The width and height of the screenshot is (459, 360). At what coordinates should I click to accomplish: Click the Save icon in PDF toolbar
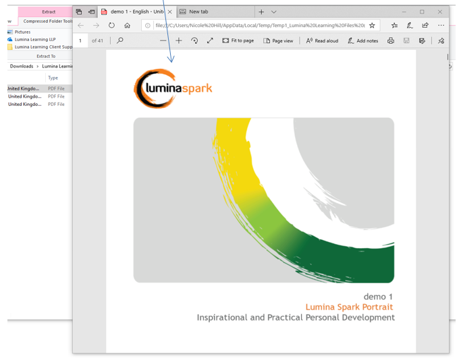pos(406,40)
